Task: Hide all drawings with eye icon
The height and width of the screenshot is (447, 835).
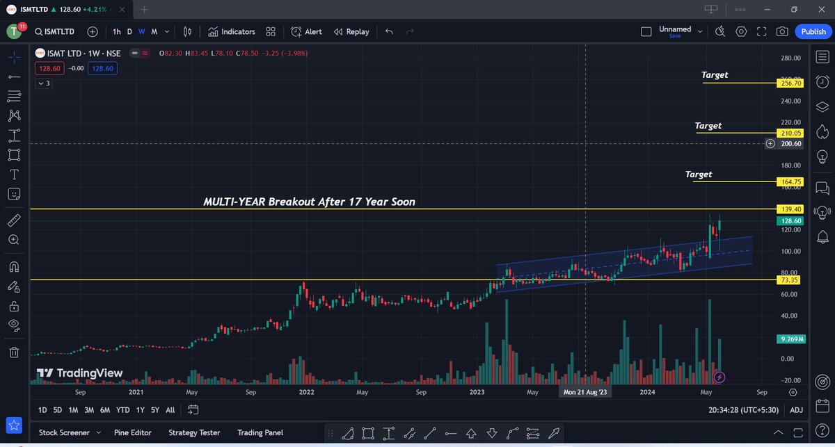Action: coord(15,325)
